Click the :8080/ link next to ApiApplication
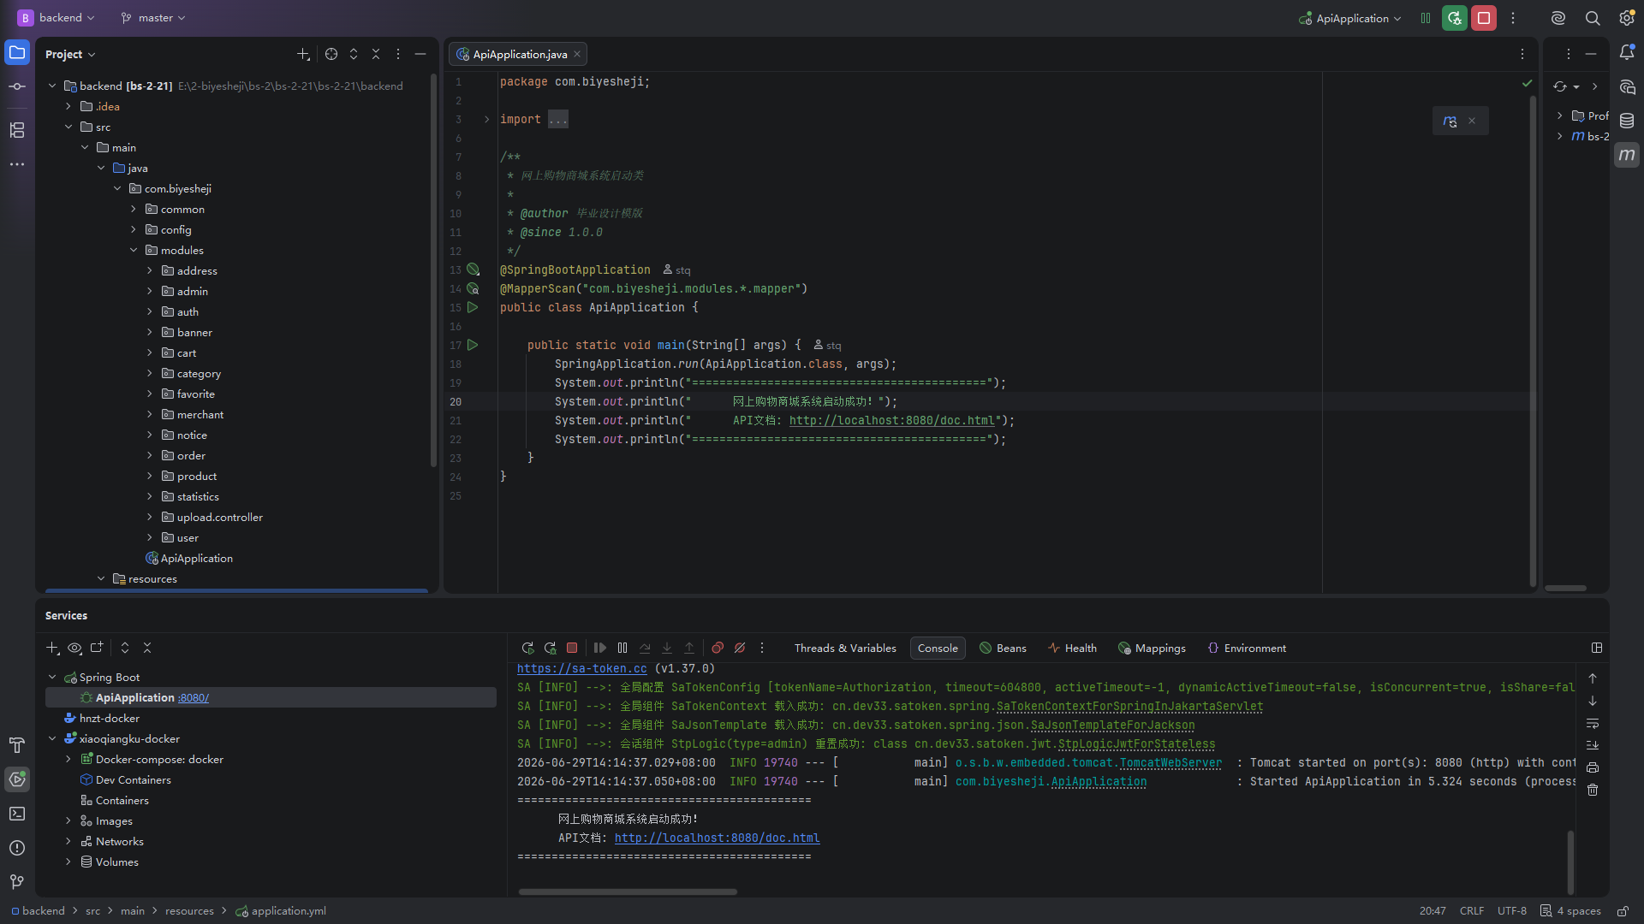 (x=194, y=698)
